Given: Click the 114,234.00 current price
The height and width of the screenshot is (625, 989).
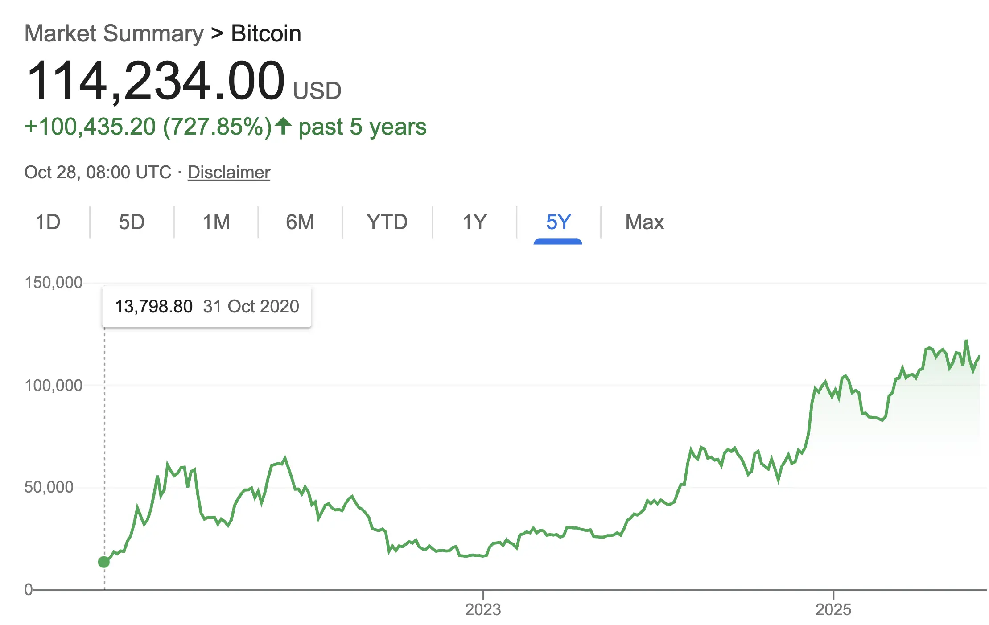Looking at the screenshot, I should coord(156,81).
